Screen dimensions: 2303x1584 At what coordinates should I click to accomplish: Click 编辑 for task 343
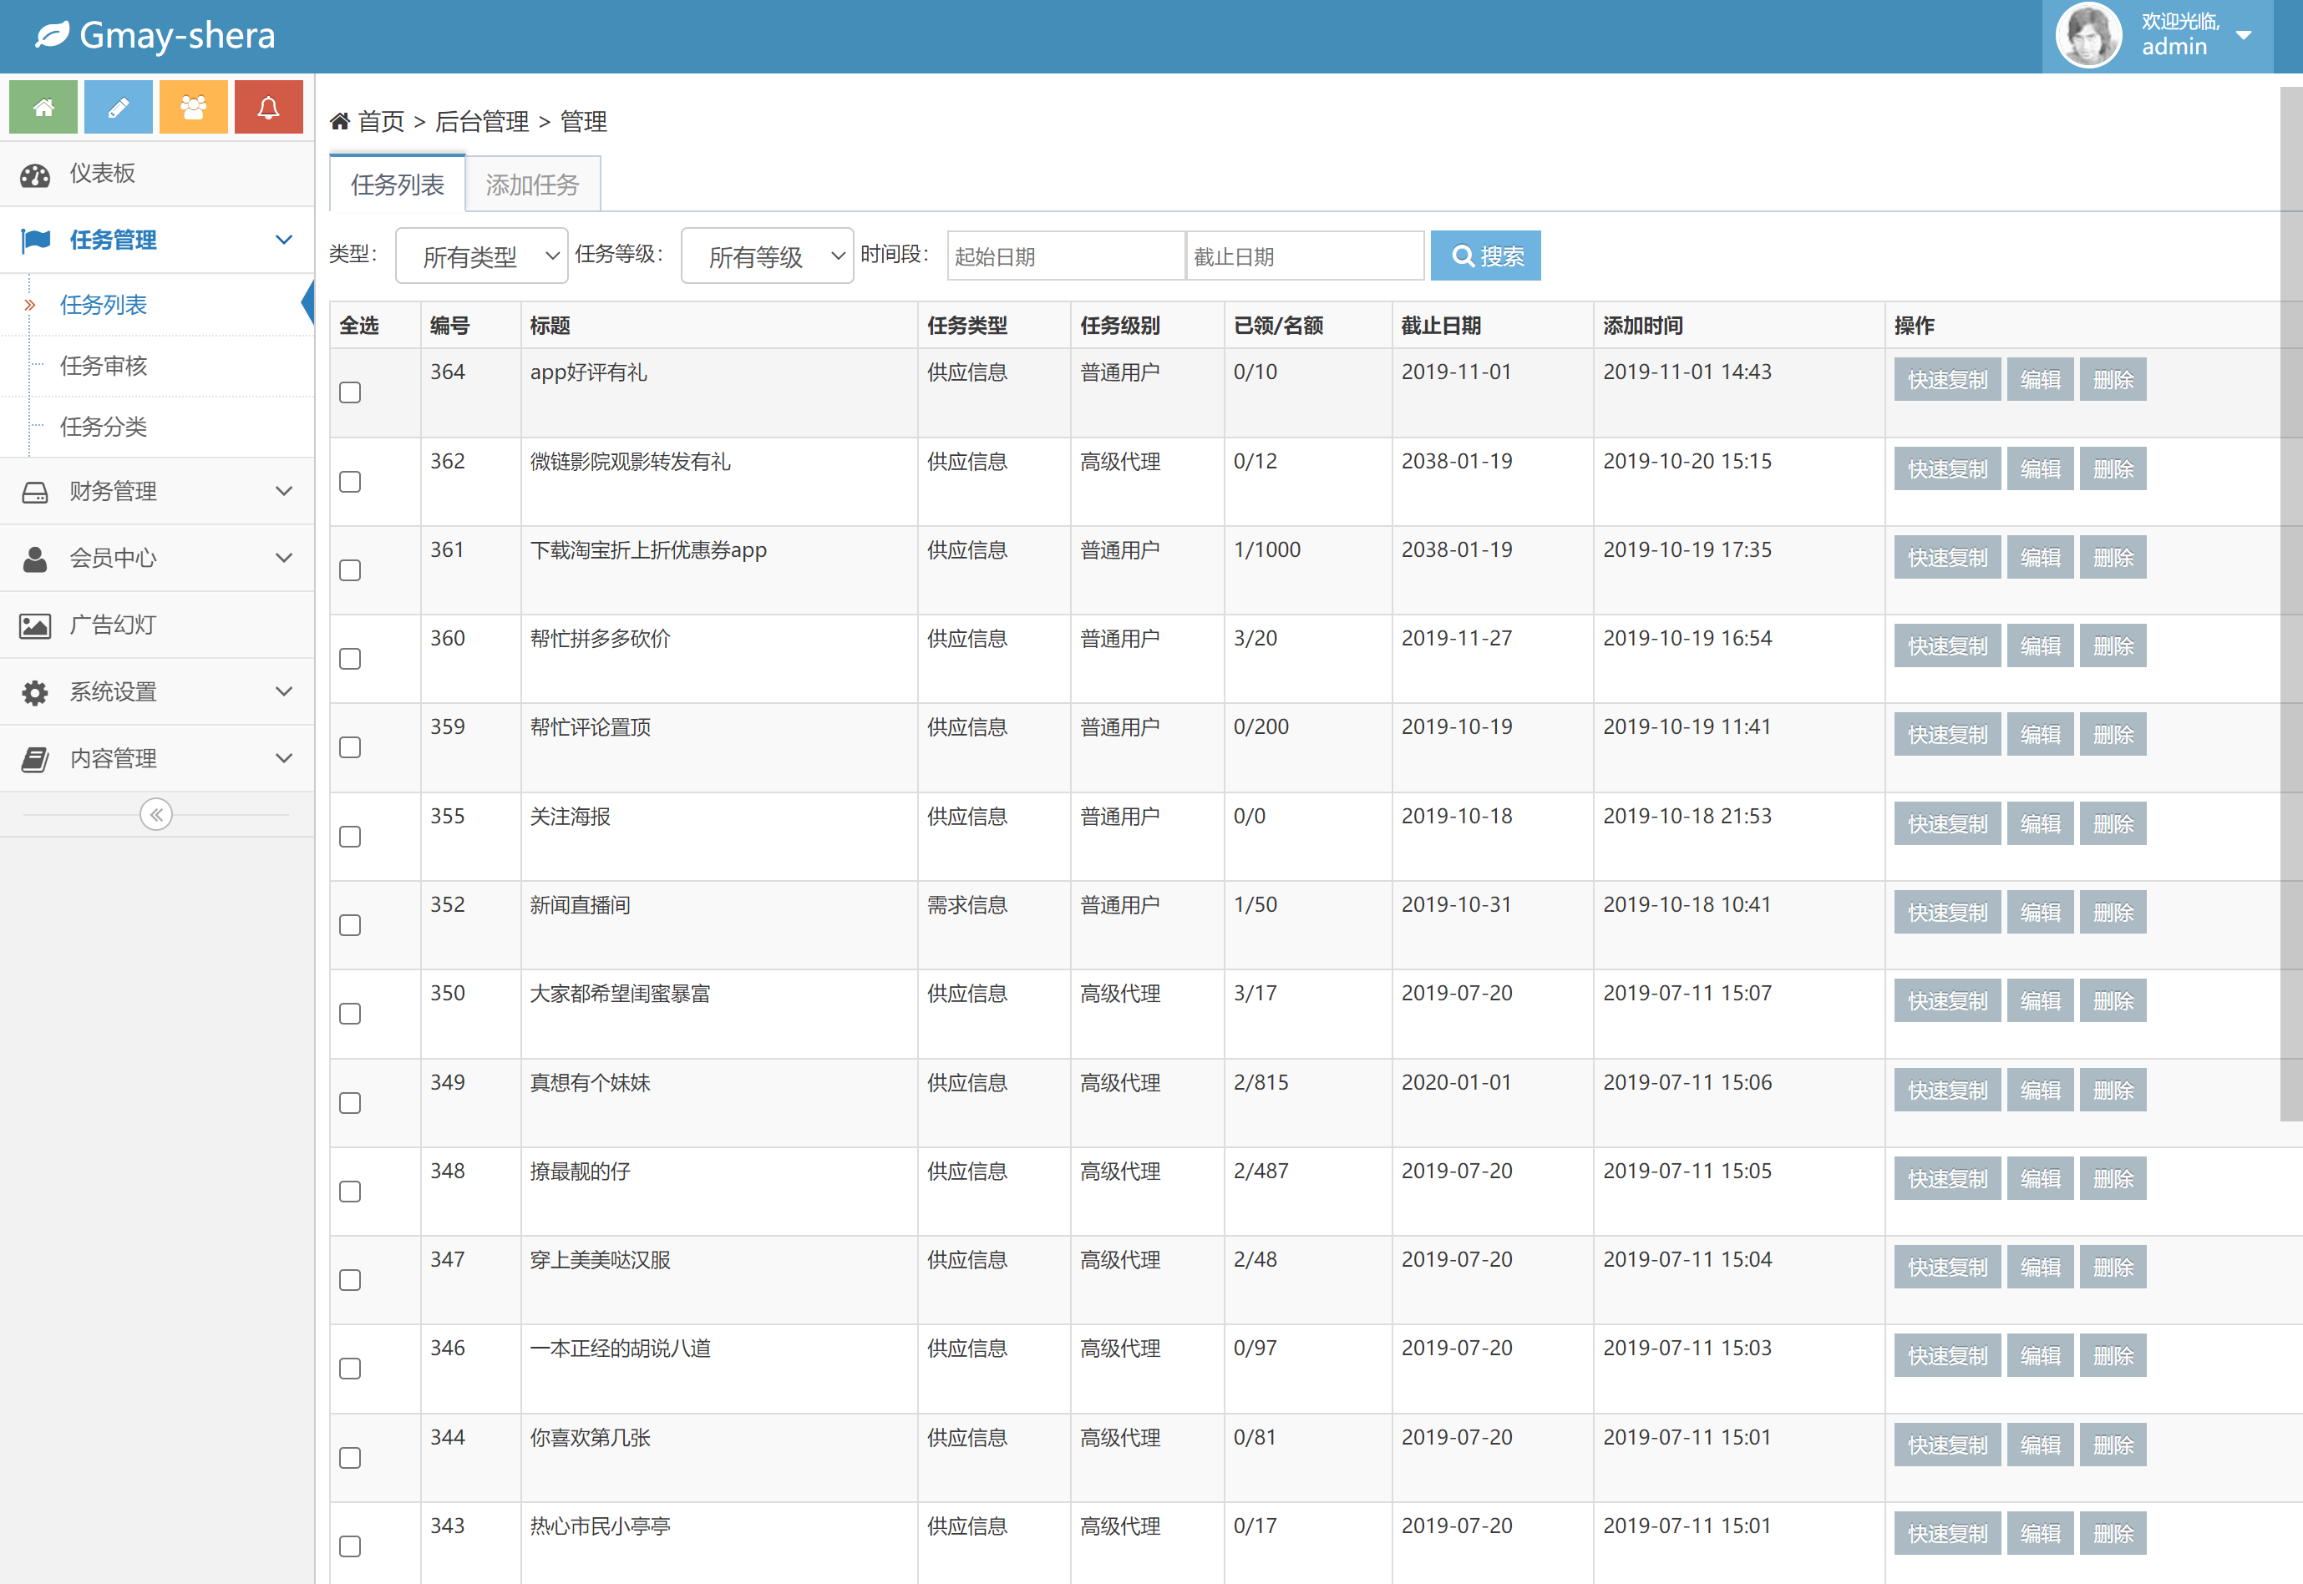coord(2040,1533)
